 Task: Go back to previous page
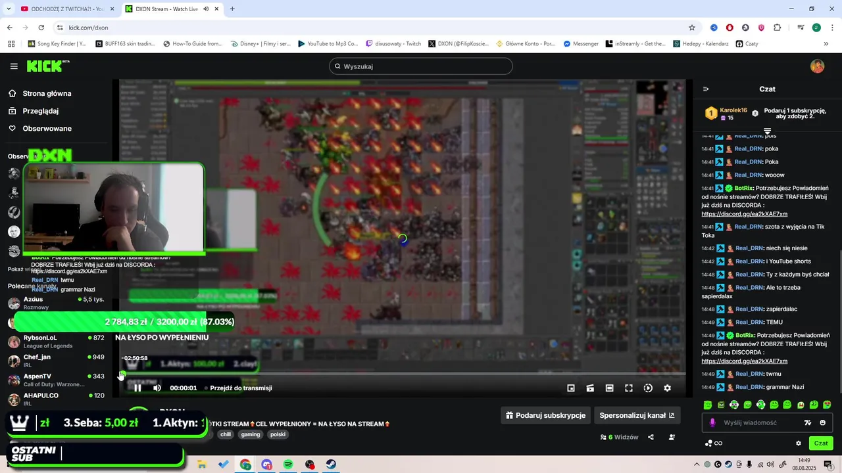[x=10, y=28]
